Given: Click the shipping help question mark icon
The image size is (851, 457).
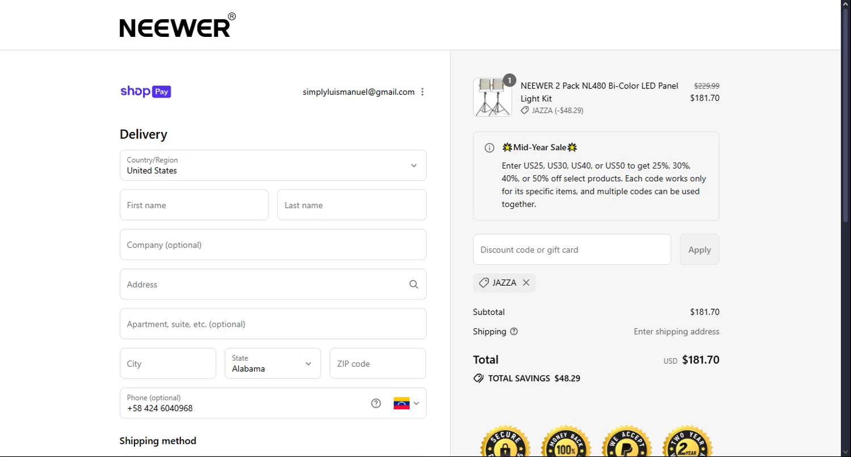Looking at the screenshot, I should point(514,332).
